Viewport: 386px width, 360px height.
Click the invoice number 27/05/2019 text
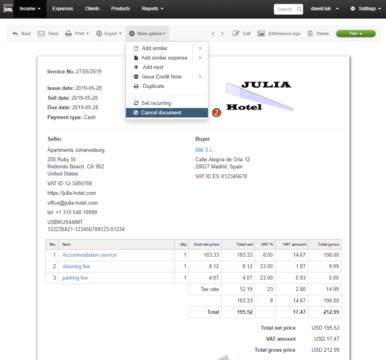click(89, 71)
